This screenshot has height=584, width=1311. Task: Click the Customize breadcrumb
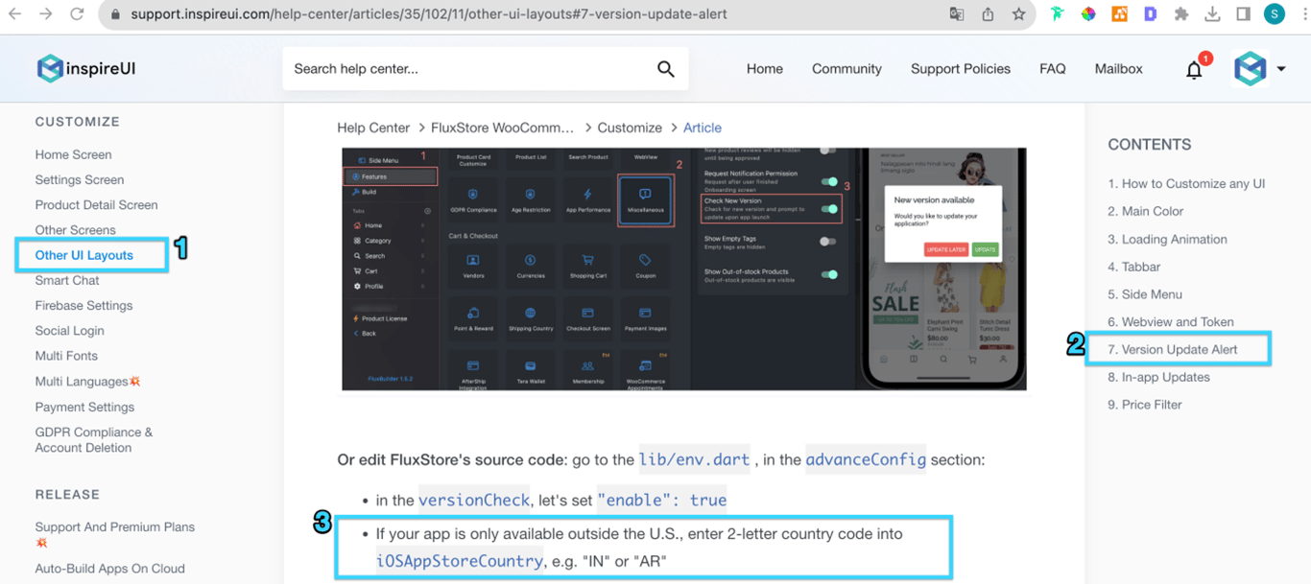[x=630, y=128]
